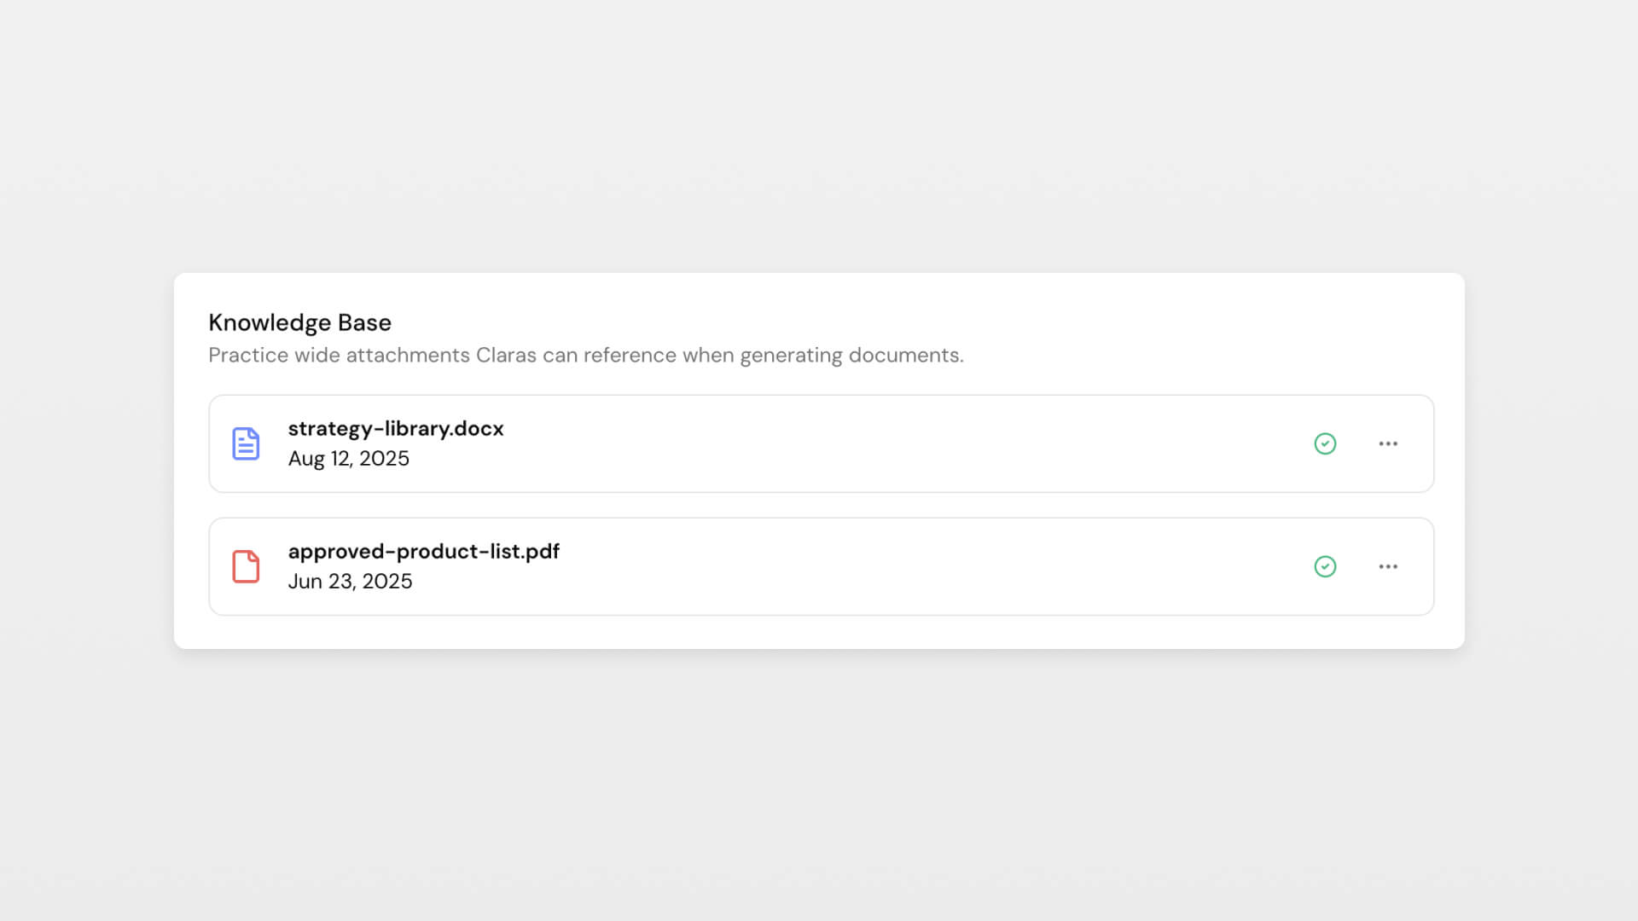Open strategy-library.docx
The height and width of the screenshot is (921, 1638).
(x=396, y=429)
